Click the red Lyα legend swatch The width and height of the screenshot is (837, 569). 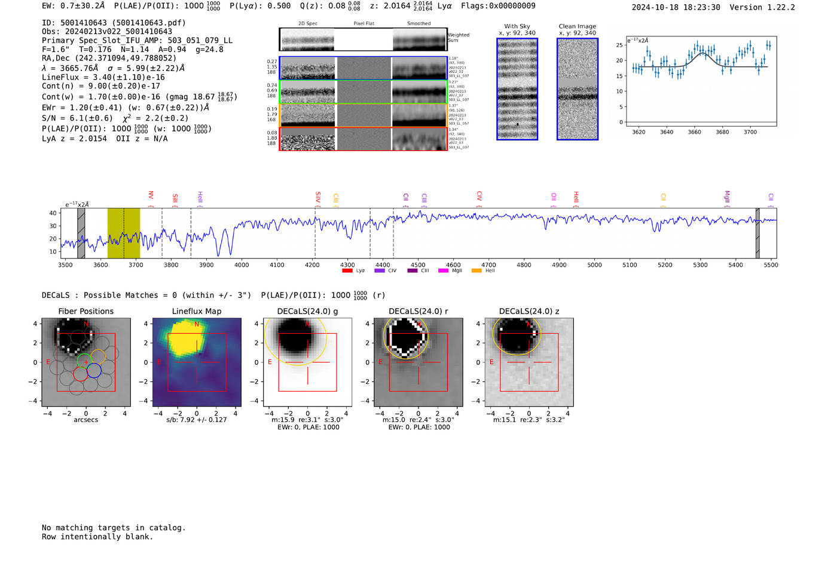click(347, 270)
